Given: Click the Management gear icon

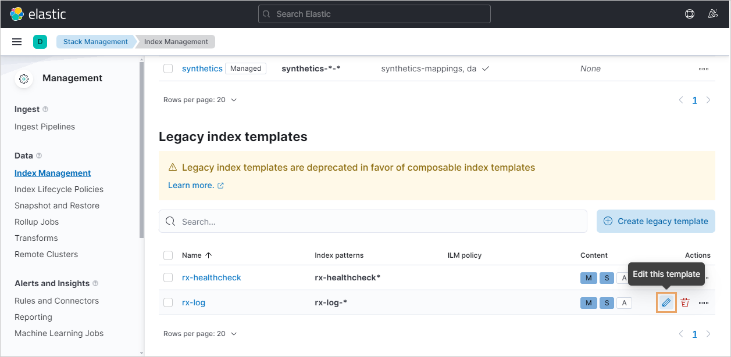Looking at the screenshot, I should (x=24, y=78).
